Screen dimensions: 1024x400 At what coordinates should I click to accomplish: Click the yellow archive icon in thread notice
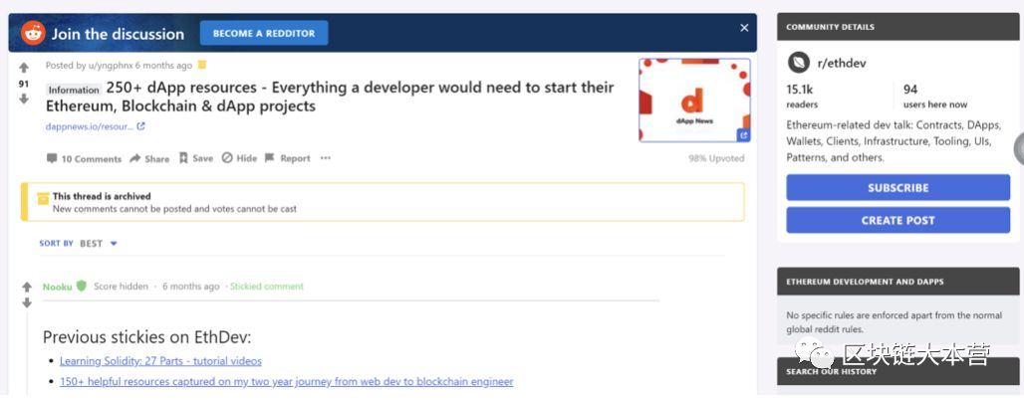pos(43,198)
